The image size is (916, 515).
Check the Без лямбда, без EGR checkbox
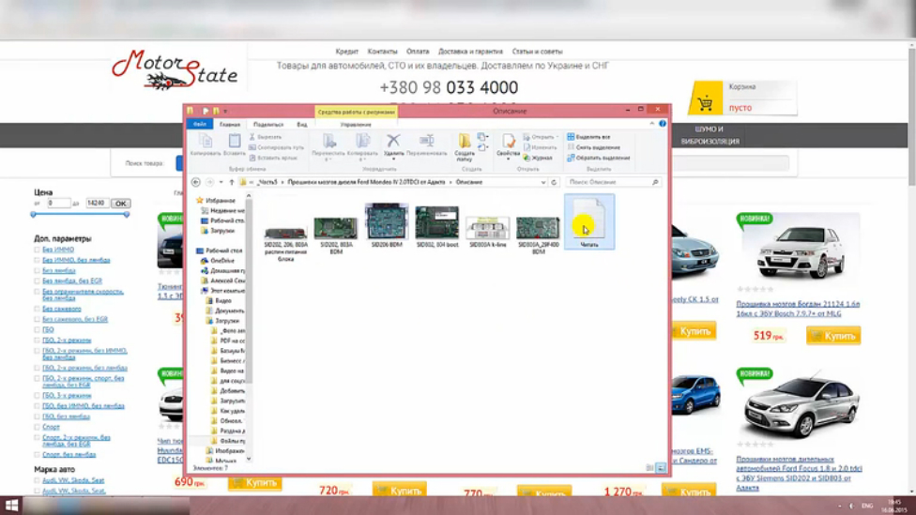pyautogui.click(x=38, y=280)
